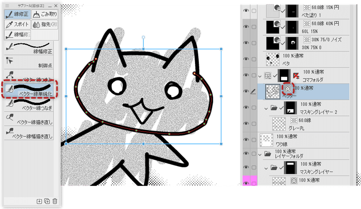Image resolution: width=361 pixels, height=209 pixels.
Task: Click the mask thumbnail of マスキングレイヤー 2
Action: coord(290,108)
